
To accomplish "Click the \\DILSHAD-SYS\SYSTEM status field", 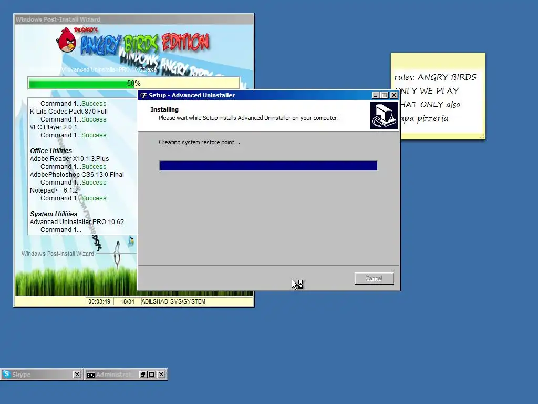I will pos(197,301).
